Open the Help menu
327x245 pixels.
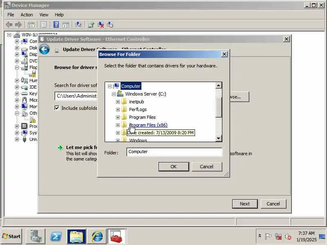59,15
